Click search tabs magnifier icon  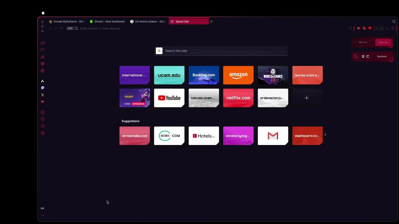394,21
